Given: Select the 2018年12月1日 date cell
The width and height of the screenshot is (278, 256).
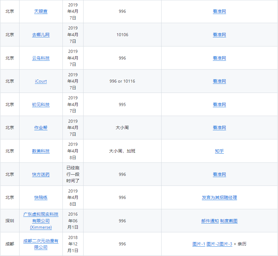Looking at the screenshot, I should (73, 244).
